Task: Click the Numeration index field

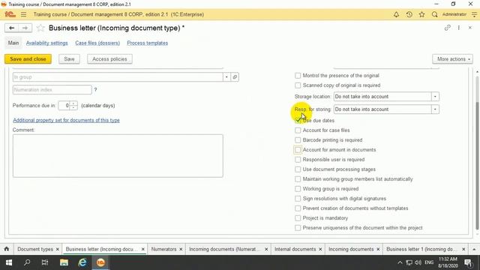Action: click(x=52, y=90)
